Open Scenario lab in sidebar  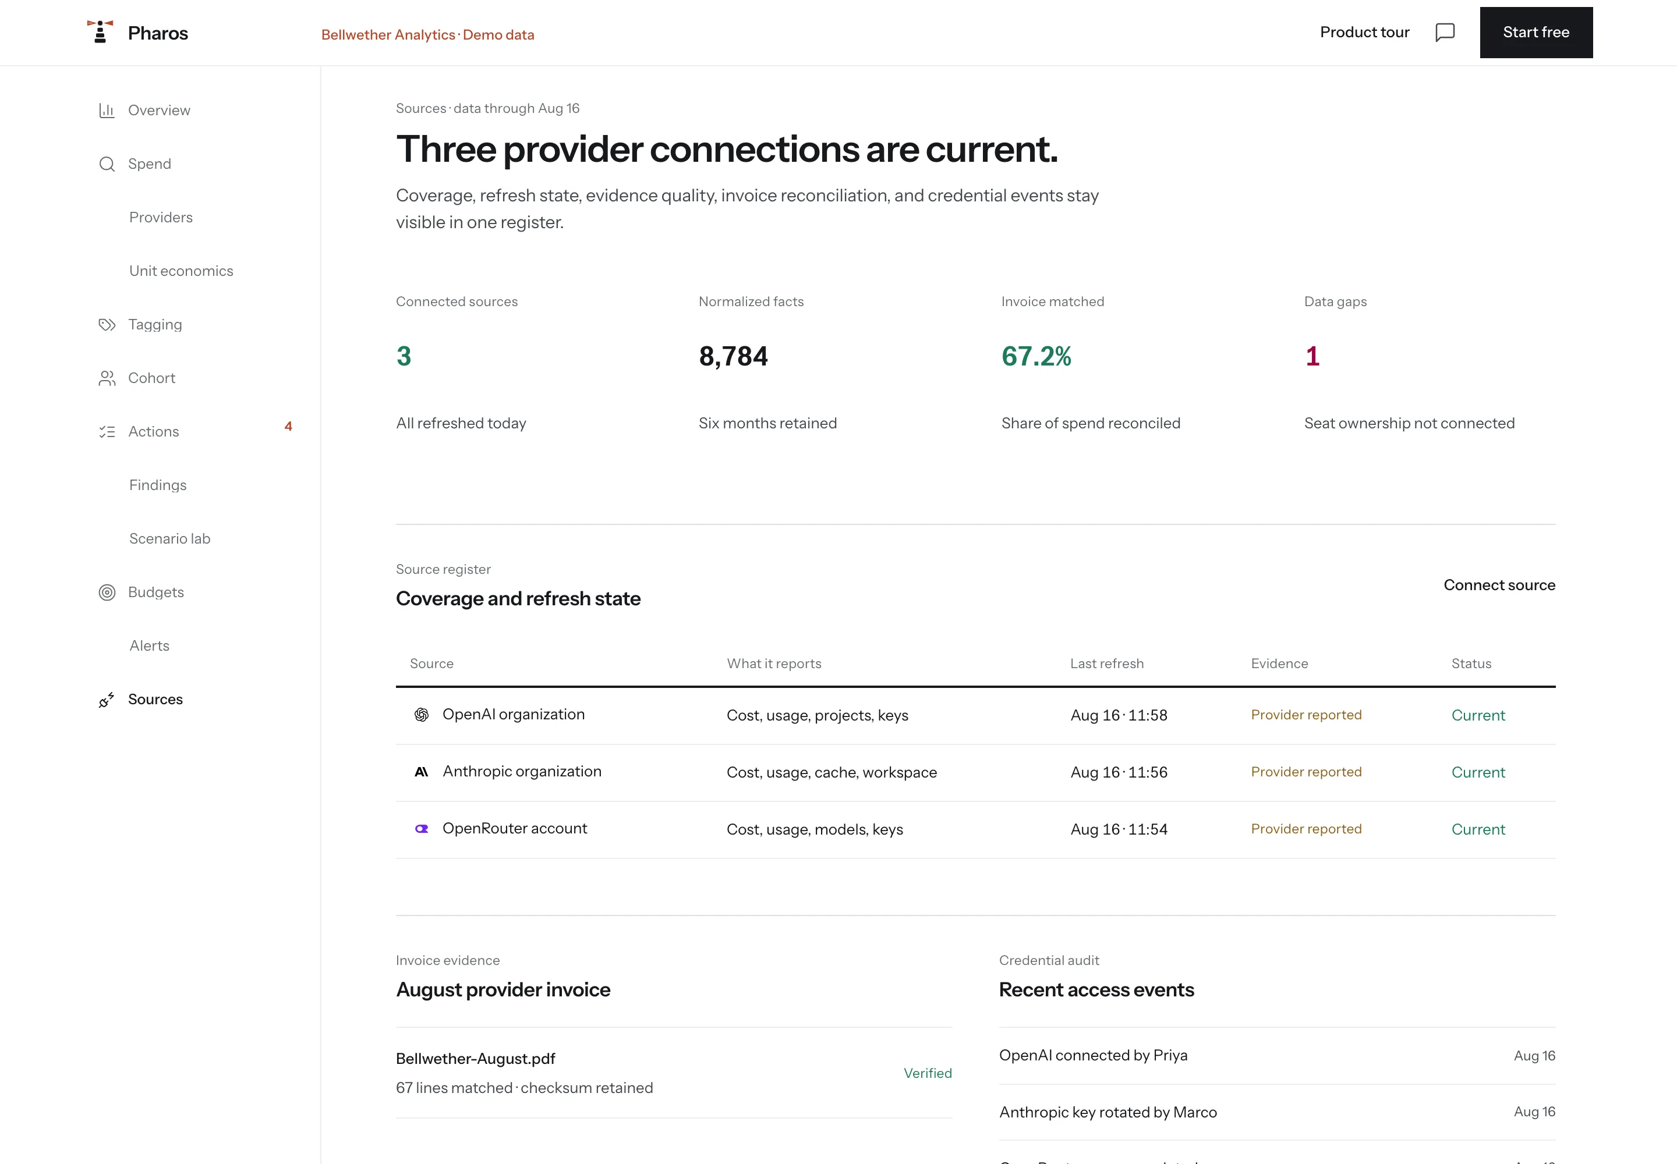pyautogui.click(x=169, y=538)
